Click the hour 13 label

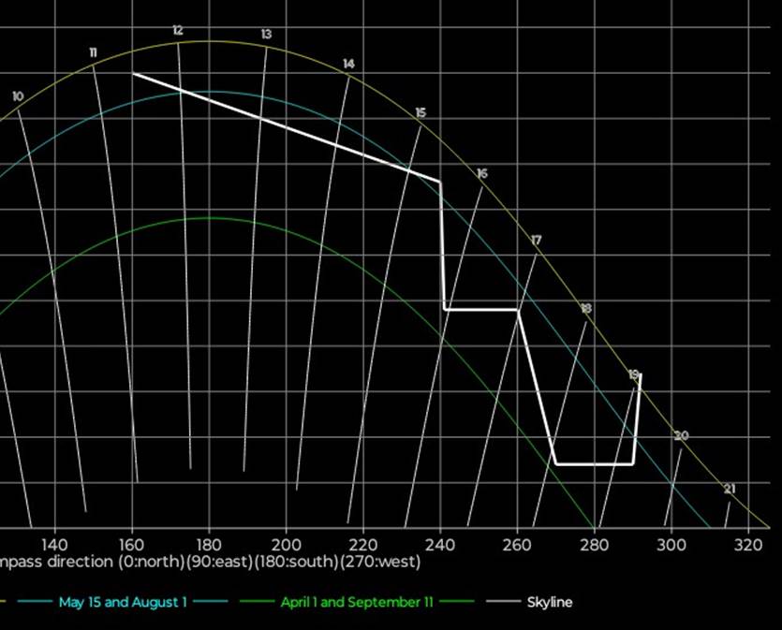pyautogui.click(x=266, y=35)
